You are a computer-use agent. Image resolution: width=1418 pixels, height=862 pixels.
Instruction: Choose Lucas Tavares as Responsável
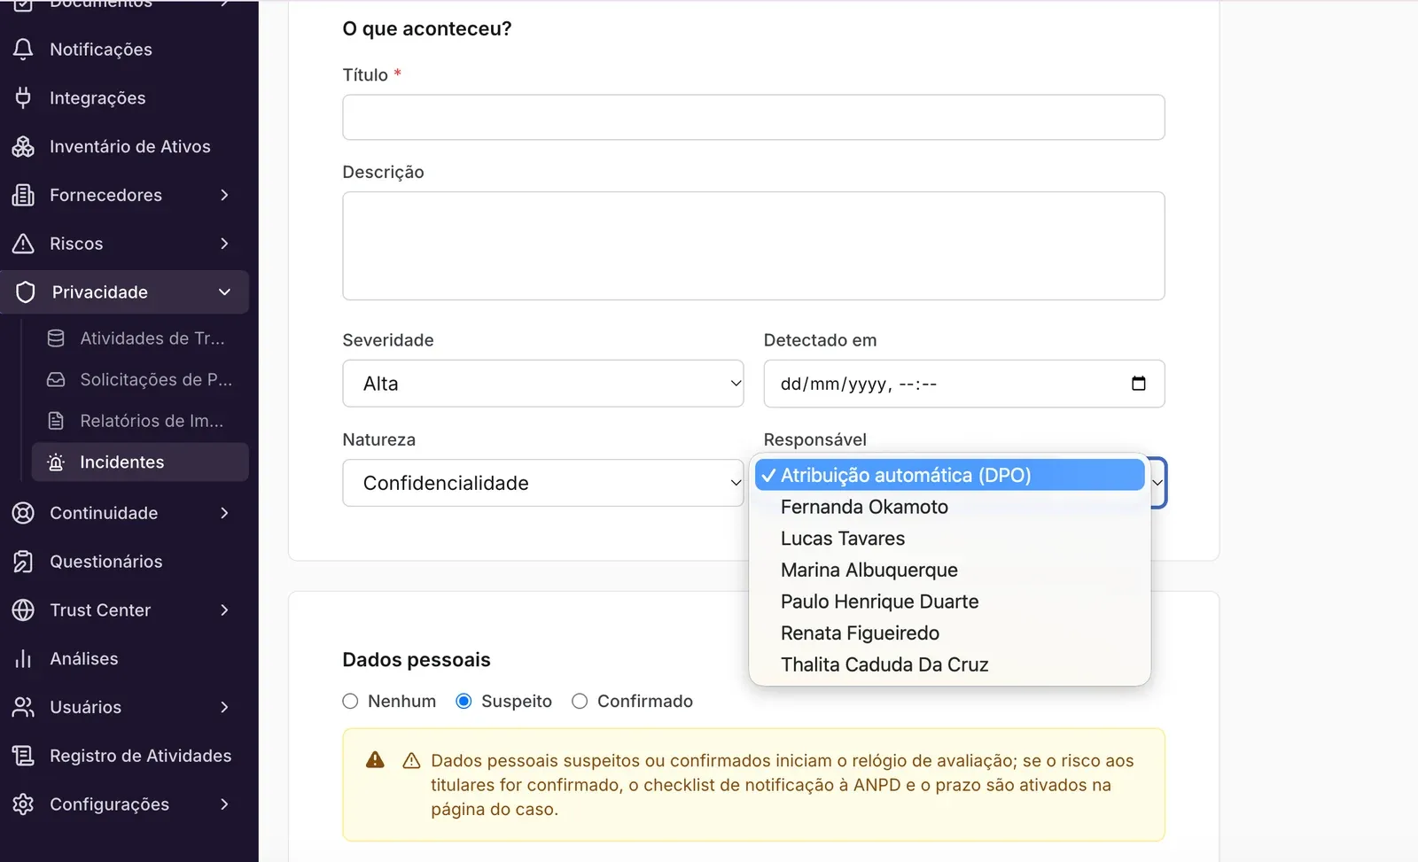949,539
